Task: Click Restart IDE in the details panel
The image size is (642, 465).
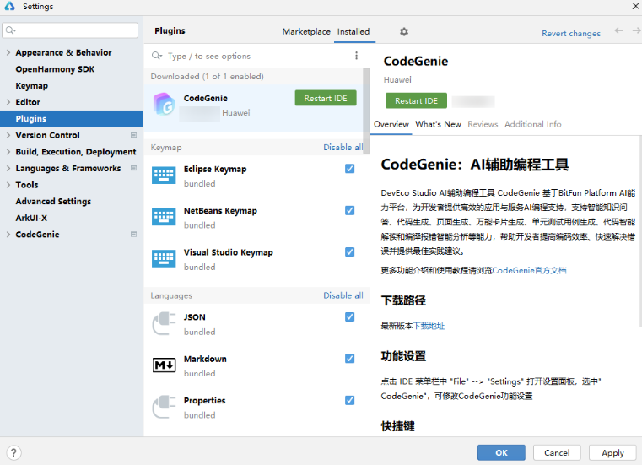Action: pyautogui.click(x=416, y=100)
